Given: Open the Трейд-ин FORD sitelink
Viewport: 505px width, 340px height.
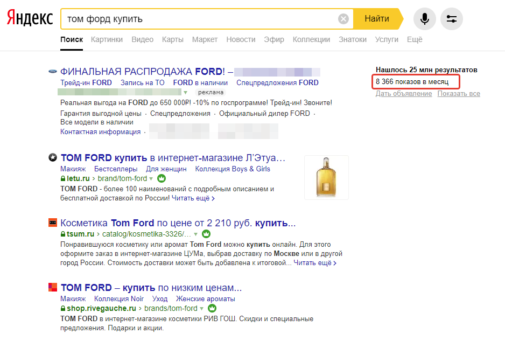Looking at the screenshot, I should click(x=86, y=82).
